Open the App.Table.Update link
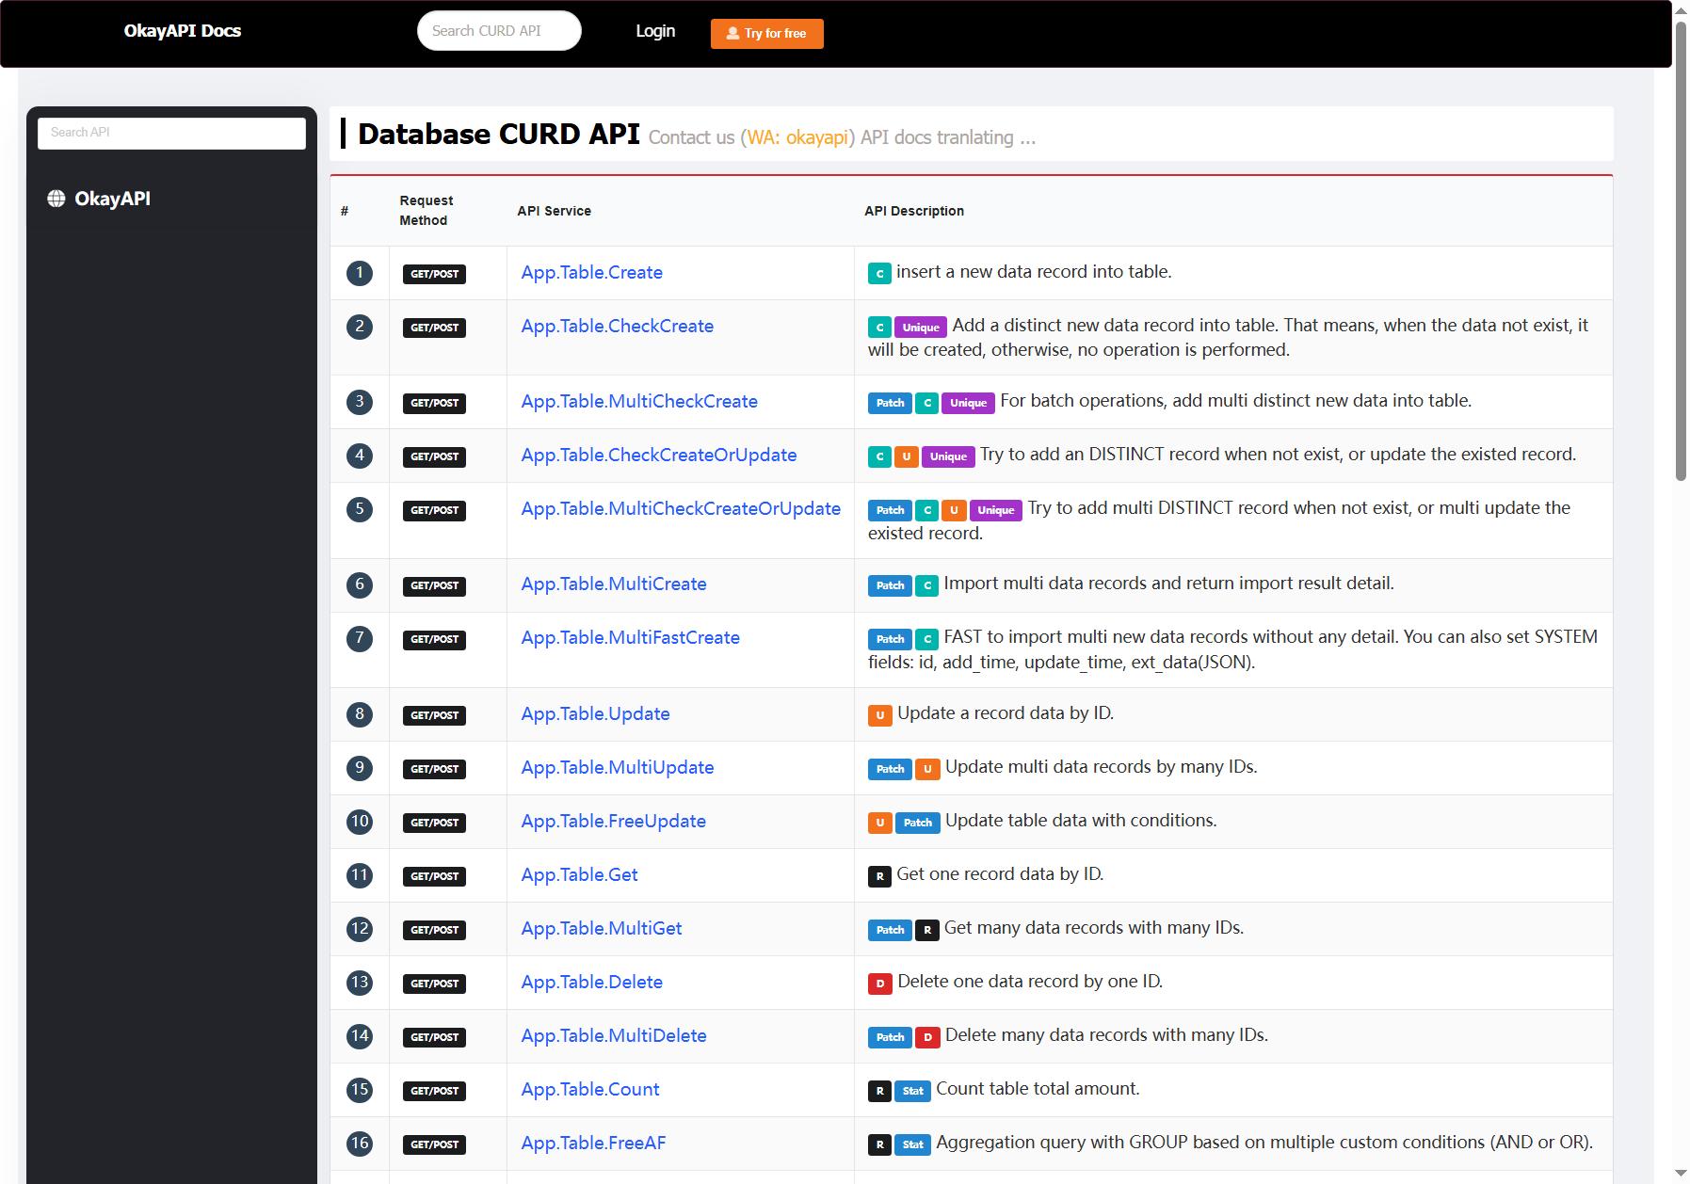The width and height of the screenshot is (1690, 1184). coord(595,714)
